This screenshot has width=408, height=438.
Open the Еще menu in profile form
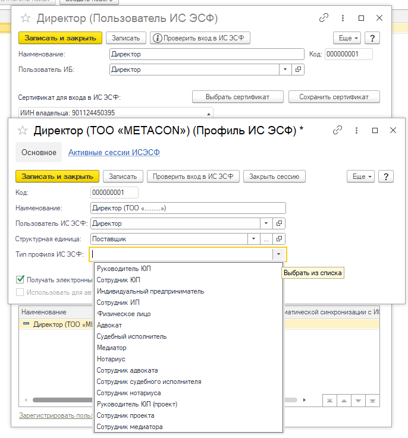(361, 177)
